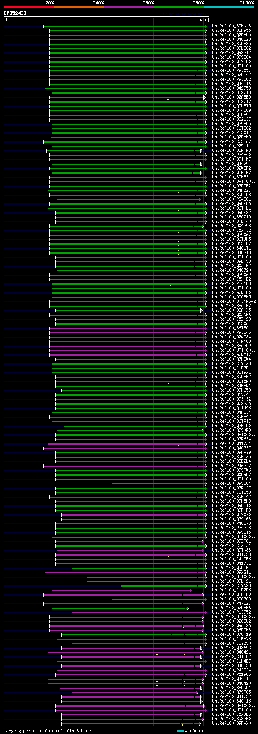Click the UniRef100_B6THL1 label
The width and height of the screenshot is (258, 734).
pos(231,208)
